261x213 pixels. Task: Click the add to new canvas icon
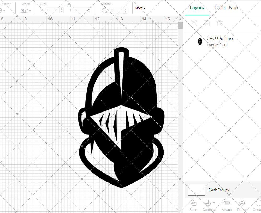coord(207,23)
